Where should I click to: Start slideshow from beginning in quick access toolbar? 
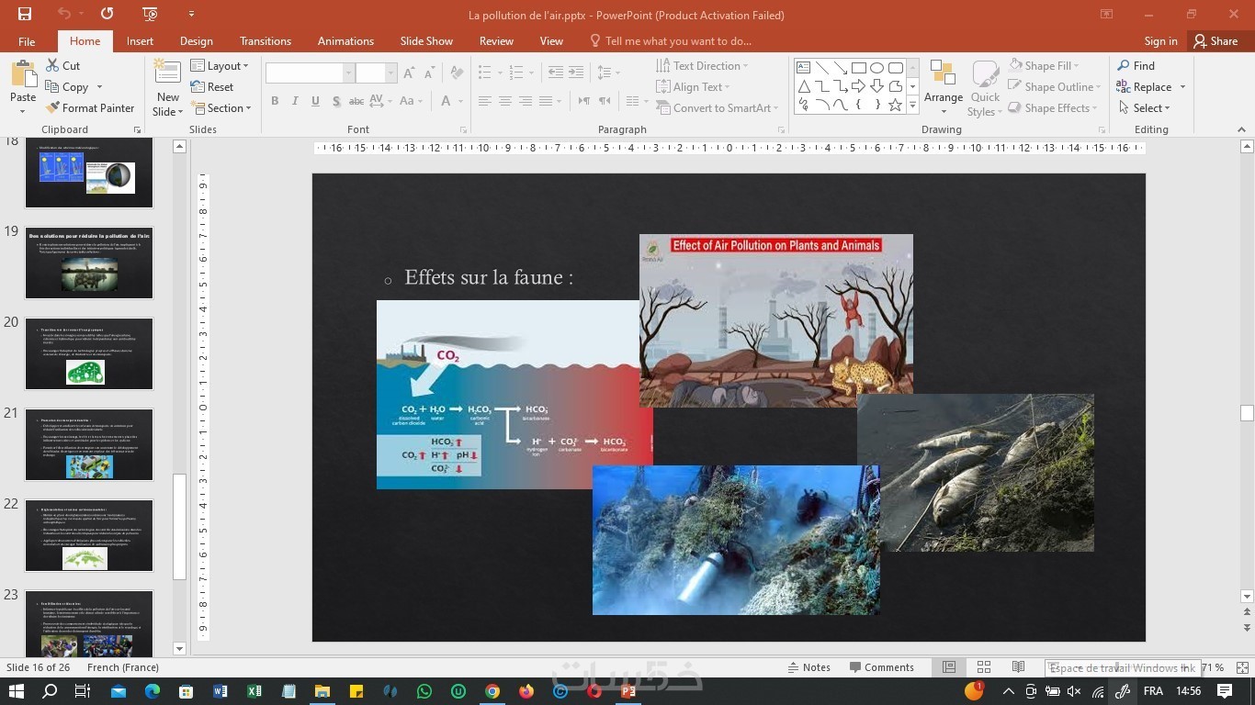pyautogui.click(x=150, y=14)
